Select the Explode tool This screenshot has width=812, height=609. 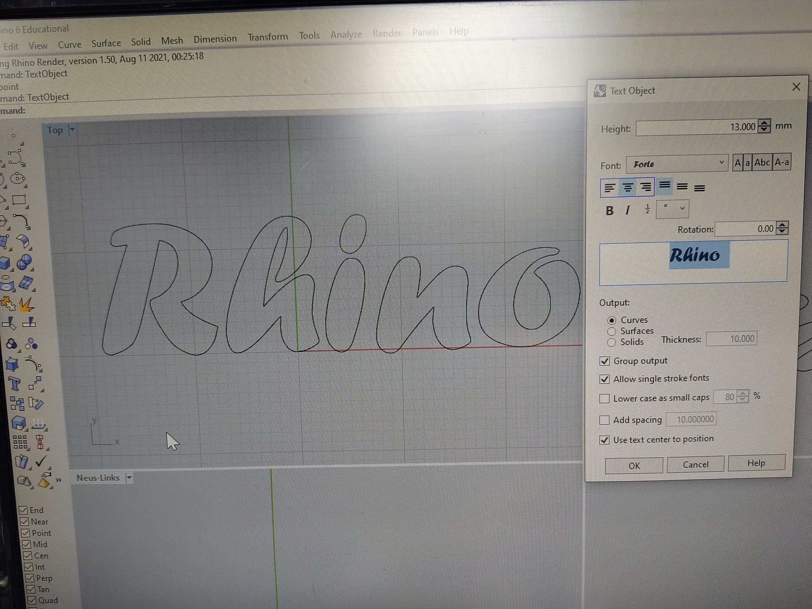[26, 304]
